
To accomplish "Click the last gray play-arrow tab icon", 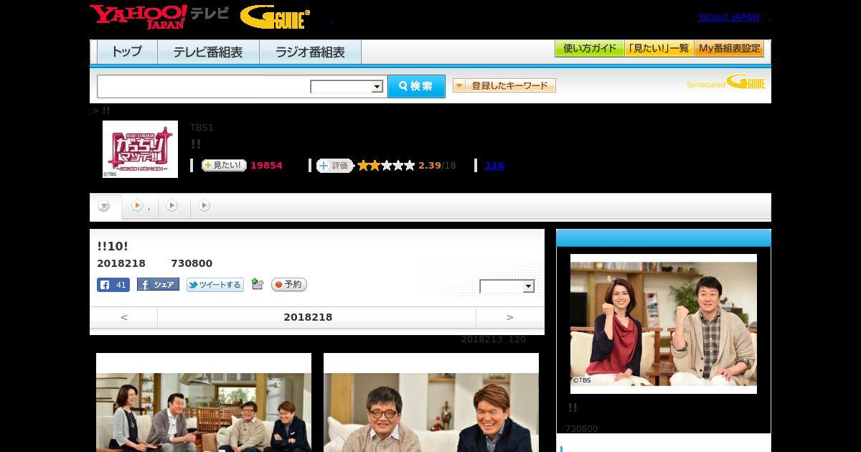I will [204, 206].
